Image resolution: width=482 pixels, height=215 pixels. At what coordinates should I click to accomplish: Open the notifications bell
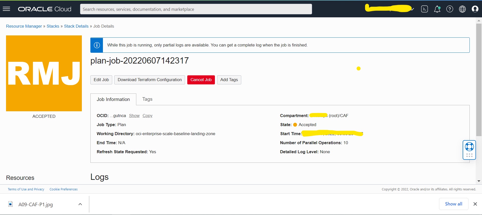pyautogui.click(x=437, y=9)
